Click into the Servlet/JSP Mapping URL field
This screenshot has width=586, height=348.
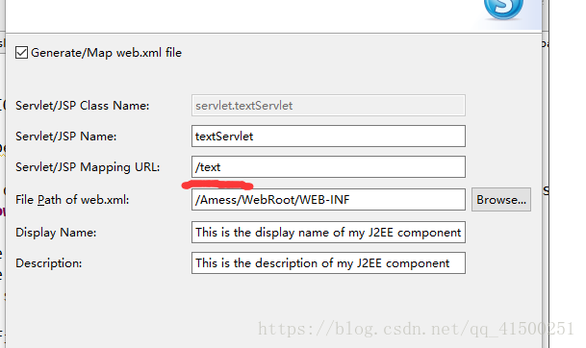pyautogui.click(x=328, y=167)
